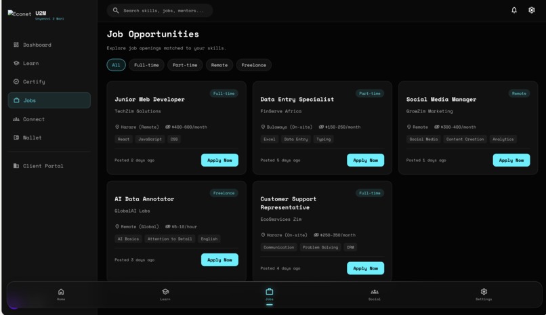Click the JavaScript skill tag
The height and width of the screenshot is (315, 546).
150,140
